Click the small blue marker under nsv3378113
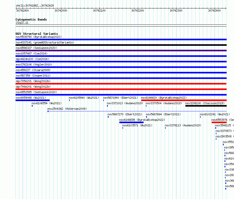 (x=165, y=128)
